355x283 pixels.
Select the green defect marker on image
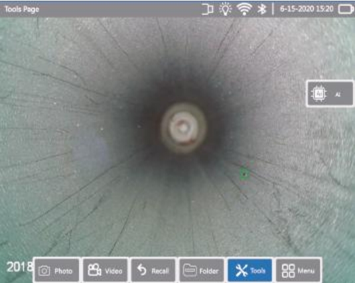[x=244, y=174]
